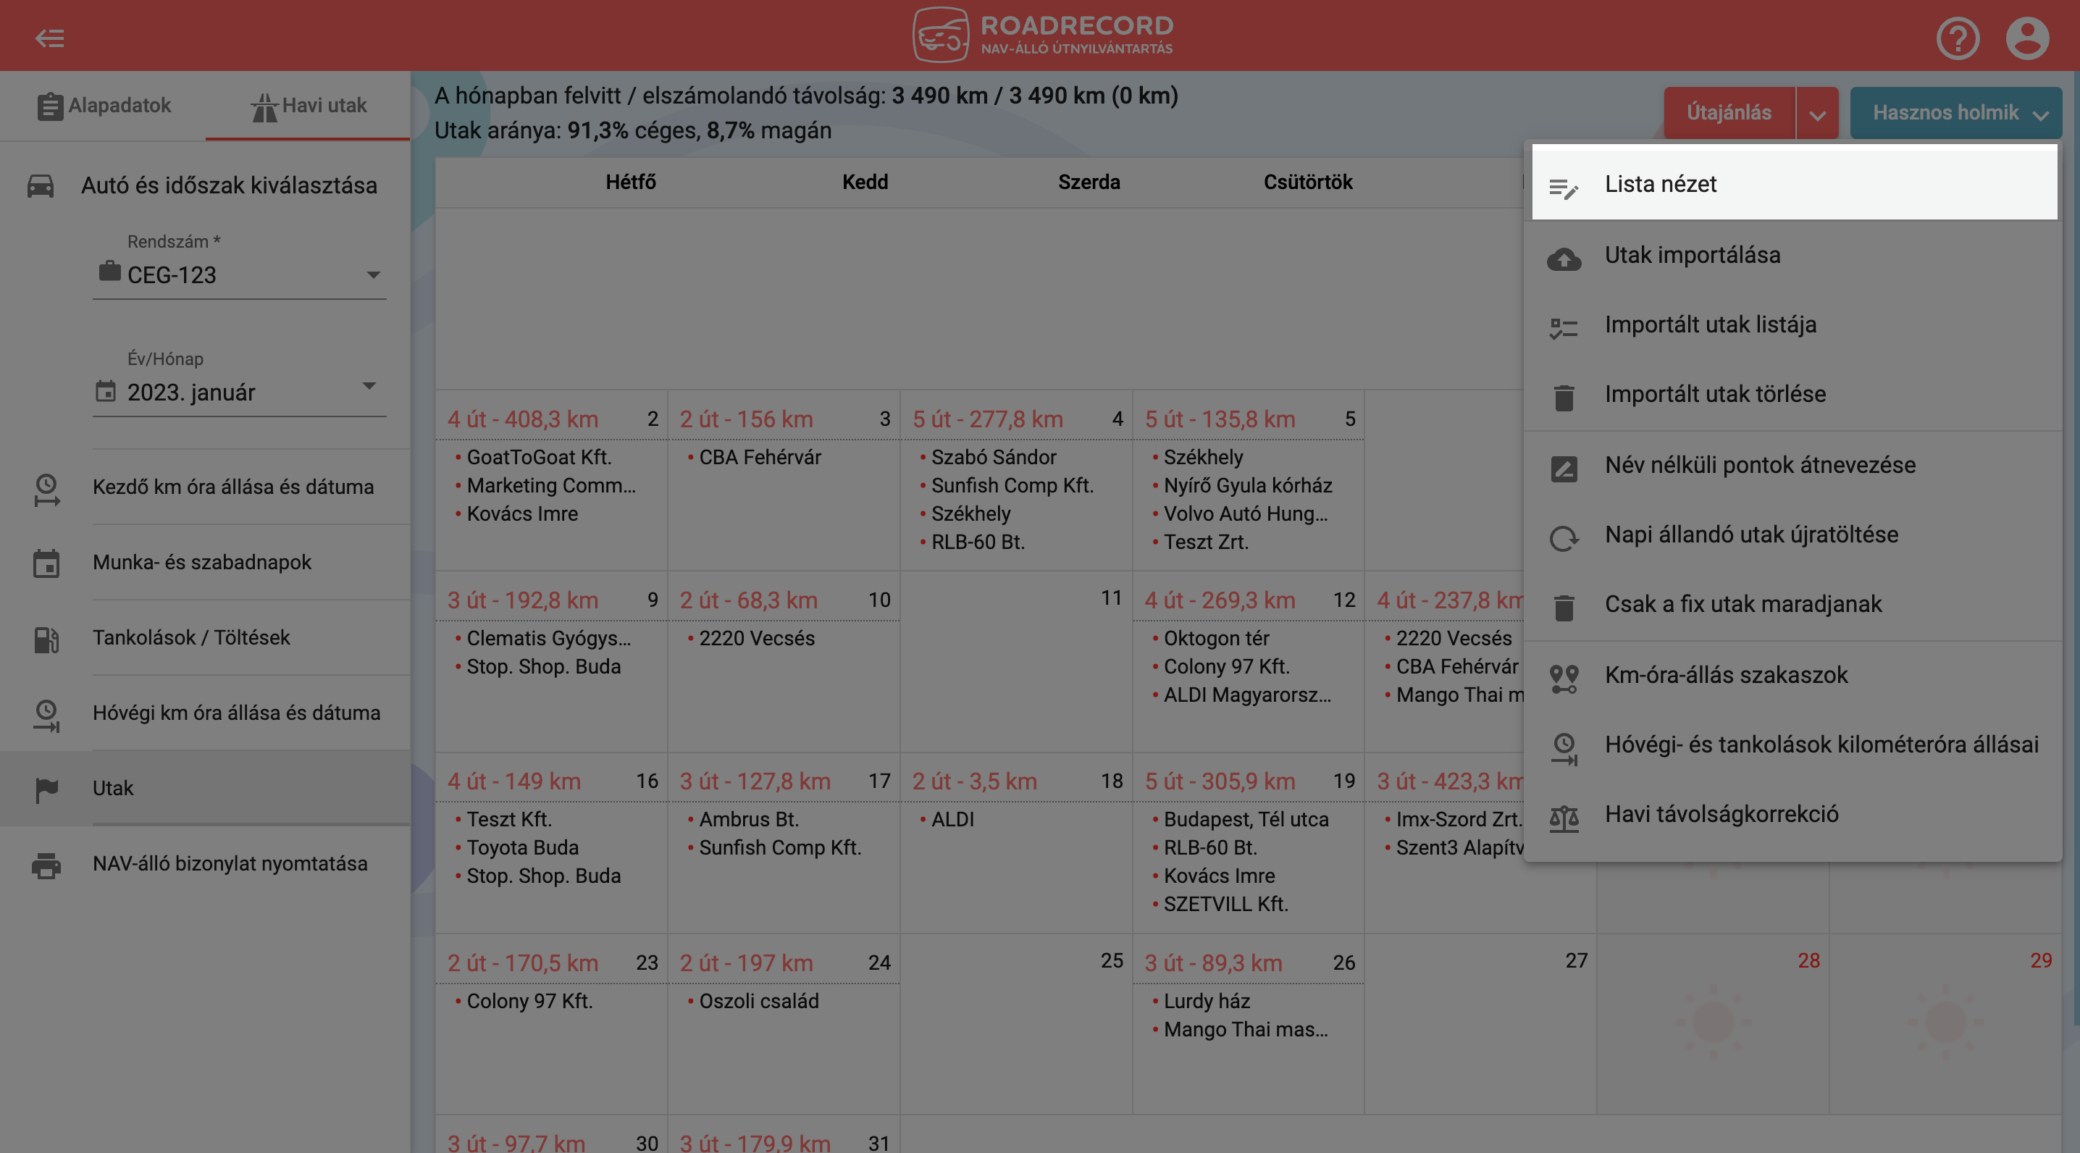
Task: Select Csak a fix utak maradjanak
Action: pos(1794,604)
